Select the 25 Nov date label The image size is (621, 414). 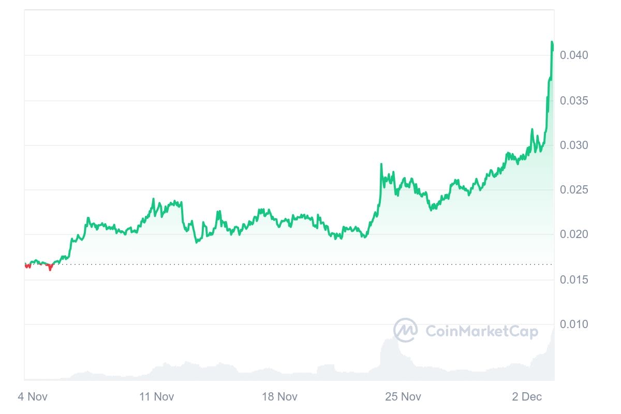[404, 397]
